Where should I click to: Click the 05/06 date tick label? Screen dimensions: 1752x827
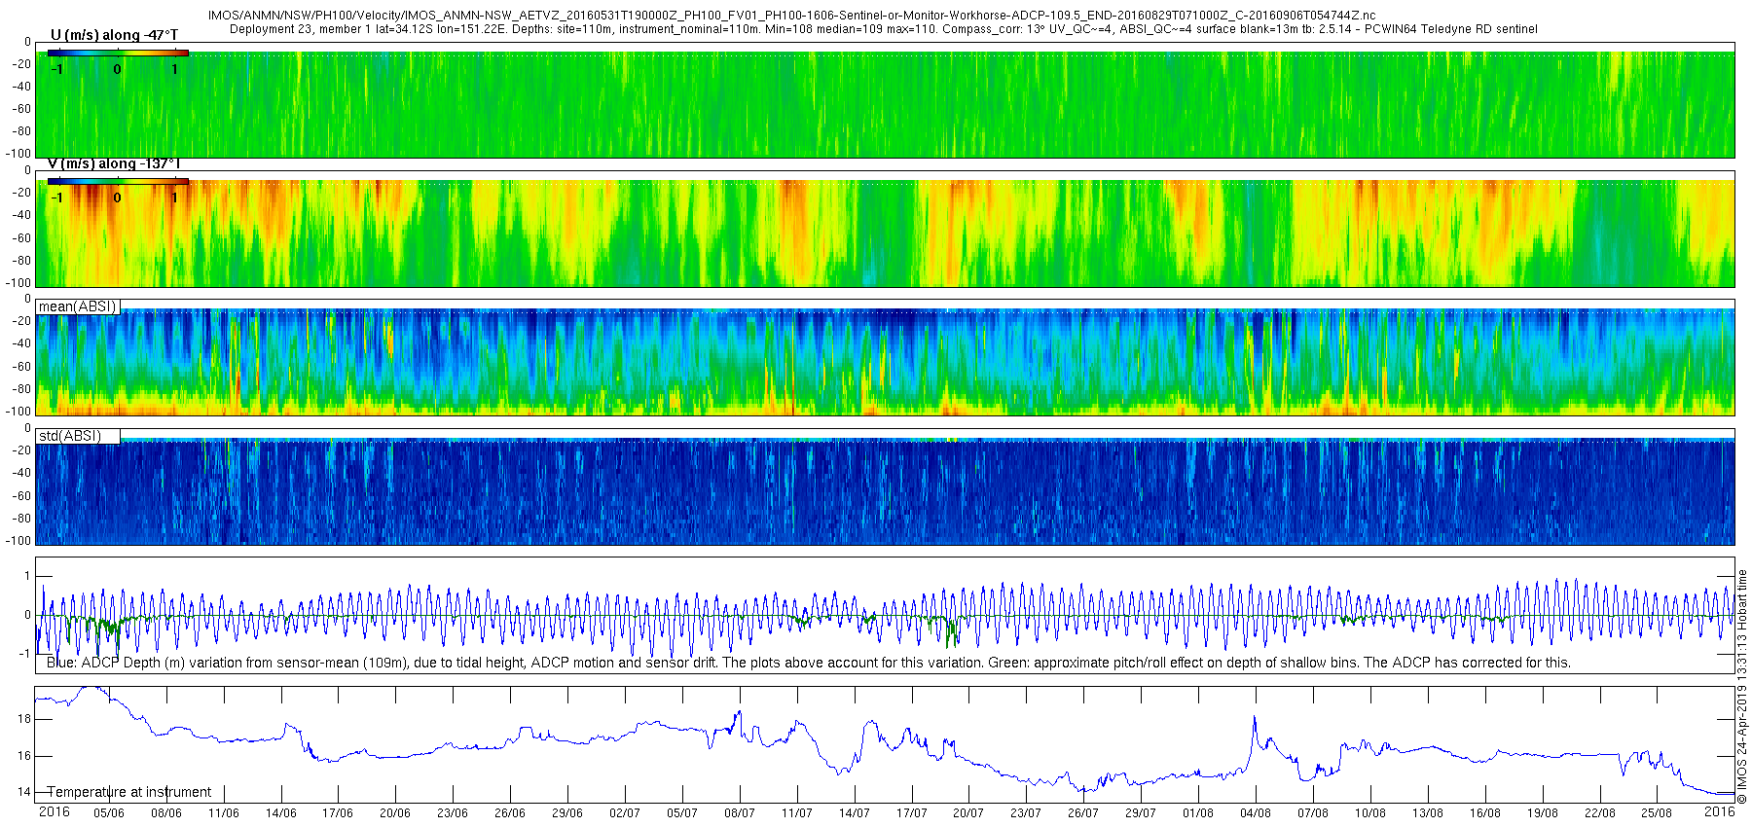tap(108, 813)
